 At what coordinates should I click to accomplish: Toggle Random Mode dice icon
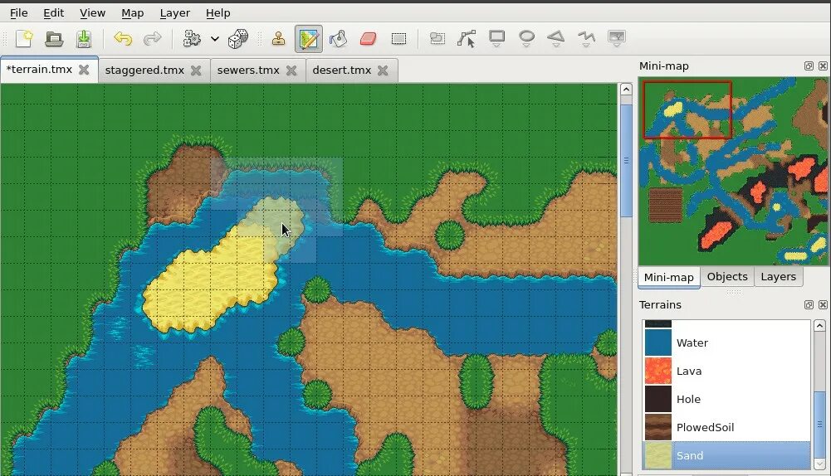click(238, 39)
